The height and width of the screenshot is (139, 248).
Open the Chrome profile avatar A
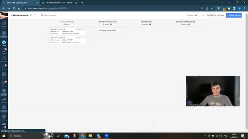pos(239,8)
